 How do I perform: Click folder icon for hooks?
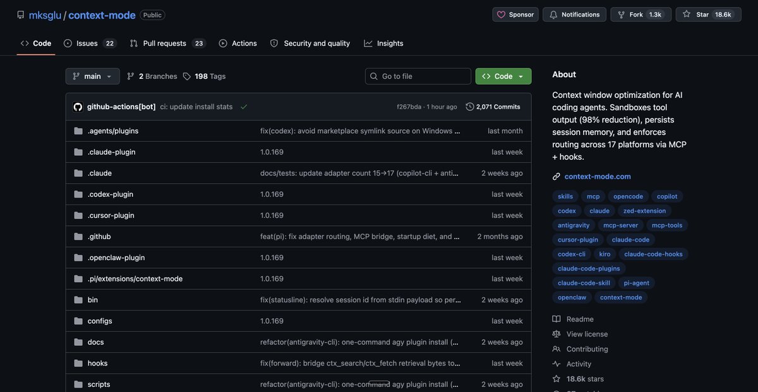click(x=78, y=364)
